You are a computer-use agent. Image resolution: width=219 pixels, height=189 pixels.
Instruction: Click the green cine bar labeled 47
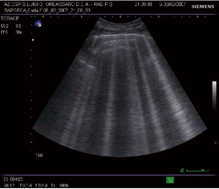point(194,170)
